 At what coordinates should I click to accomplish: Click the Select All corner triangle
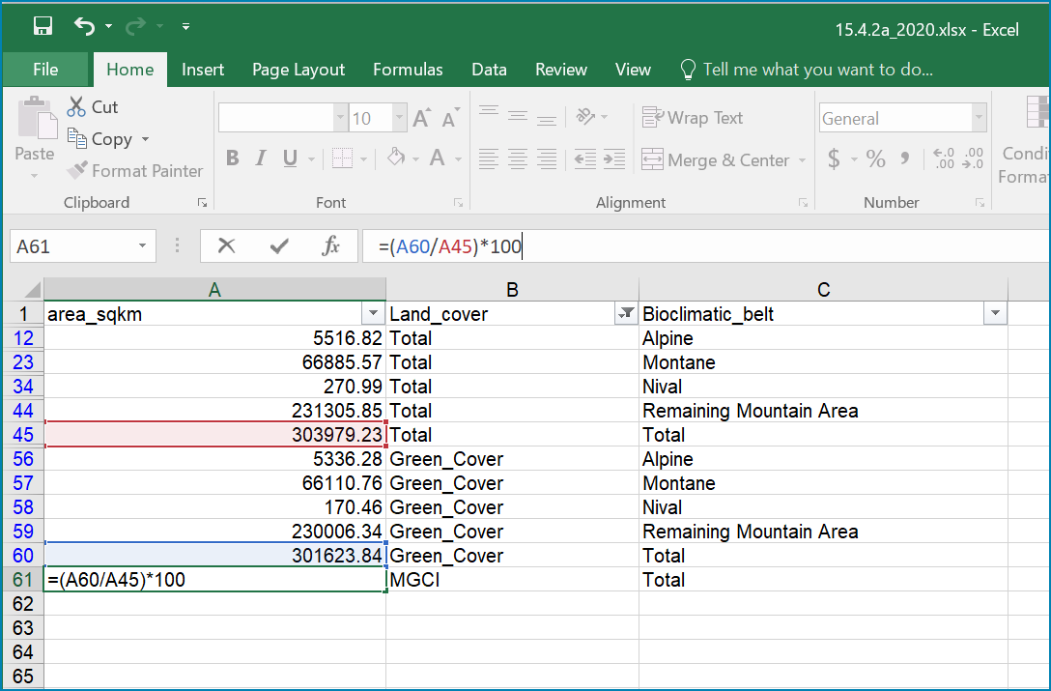tap(31, 290)
